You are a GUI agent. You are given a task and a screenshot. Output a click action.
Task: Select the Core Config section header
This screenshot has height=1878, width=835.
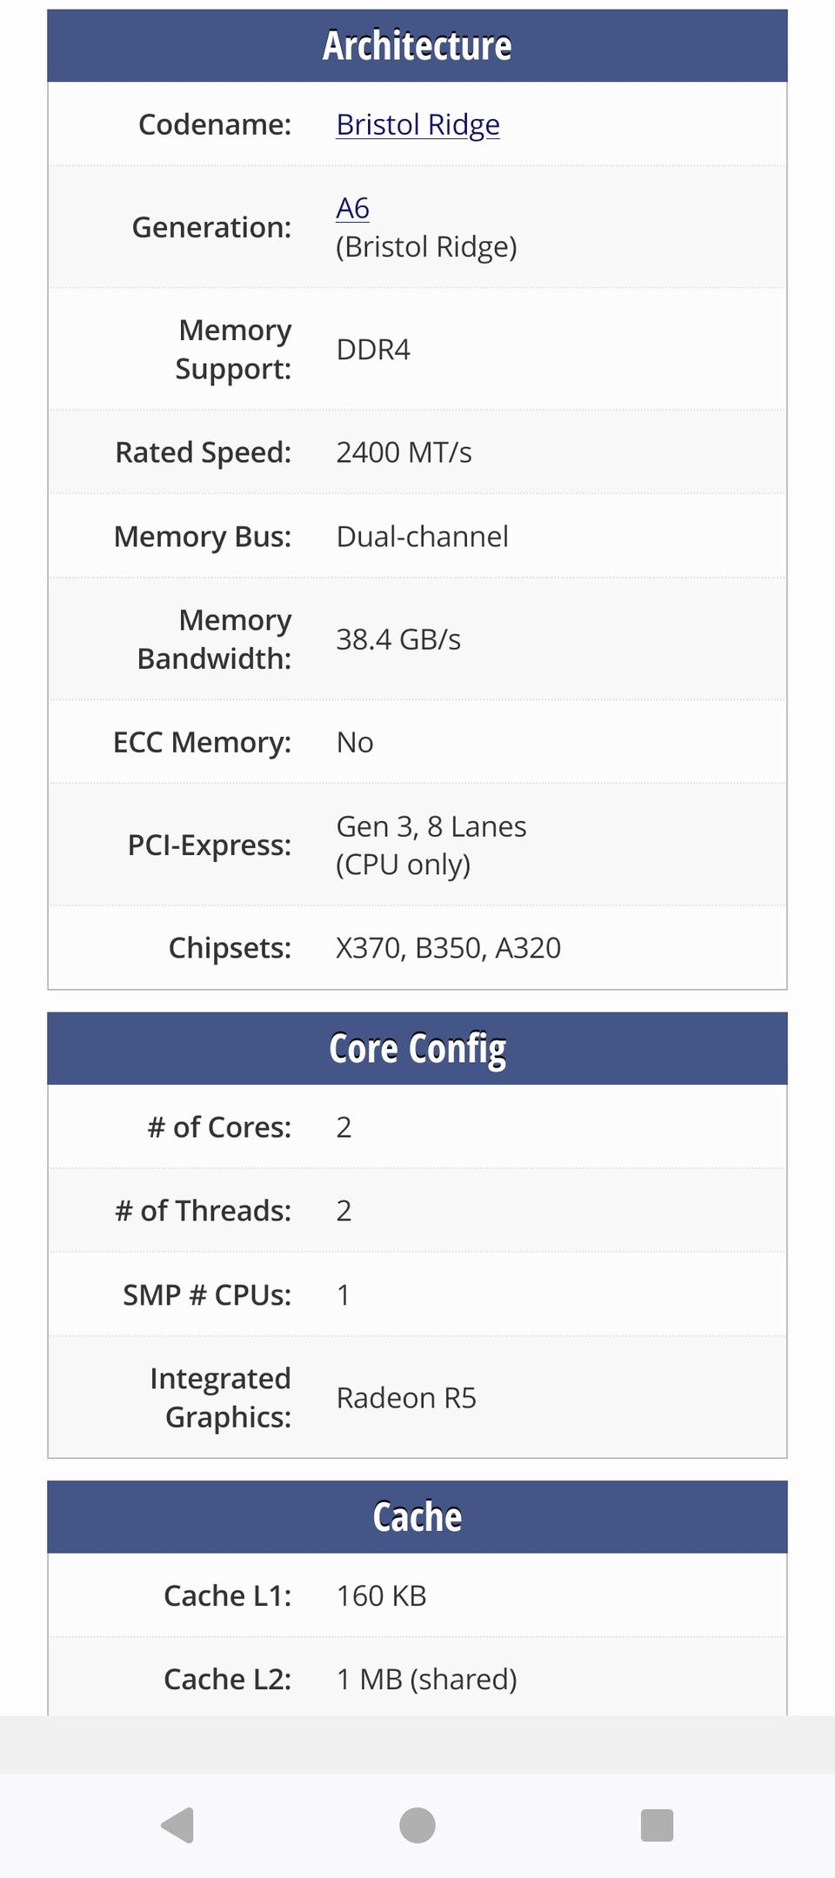pos(417,1048)
